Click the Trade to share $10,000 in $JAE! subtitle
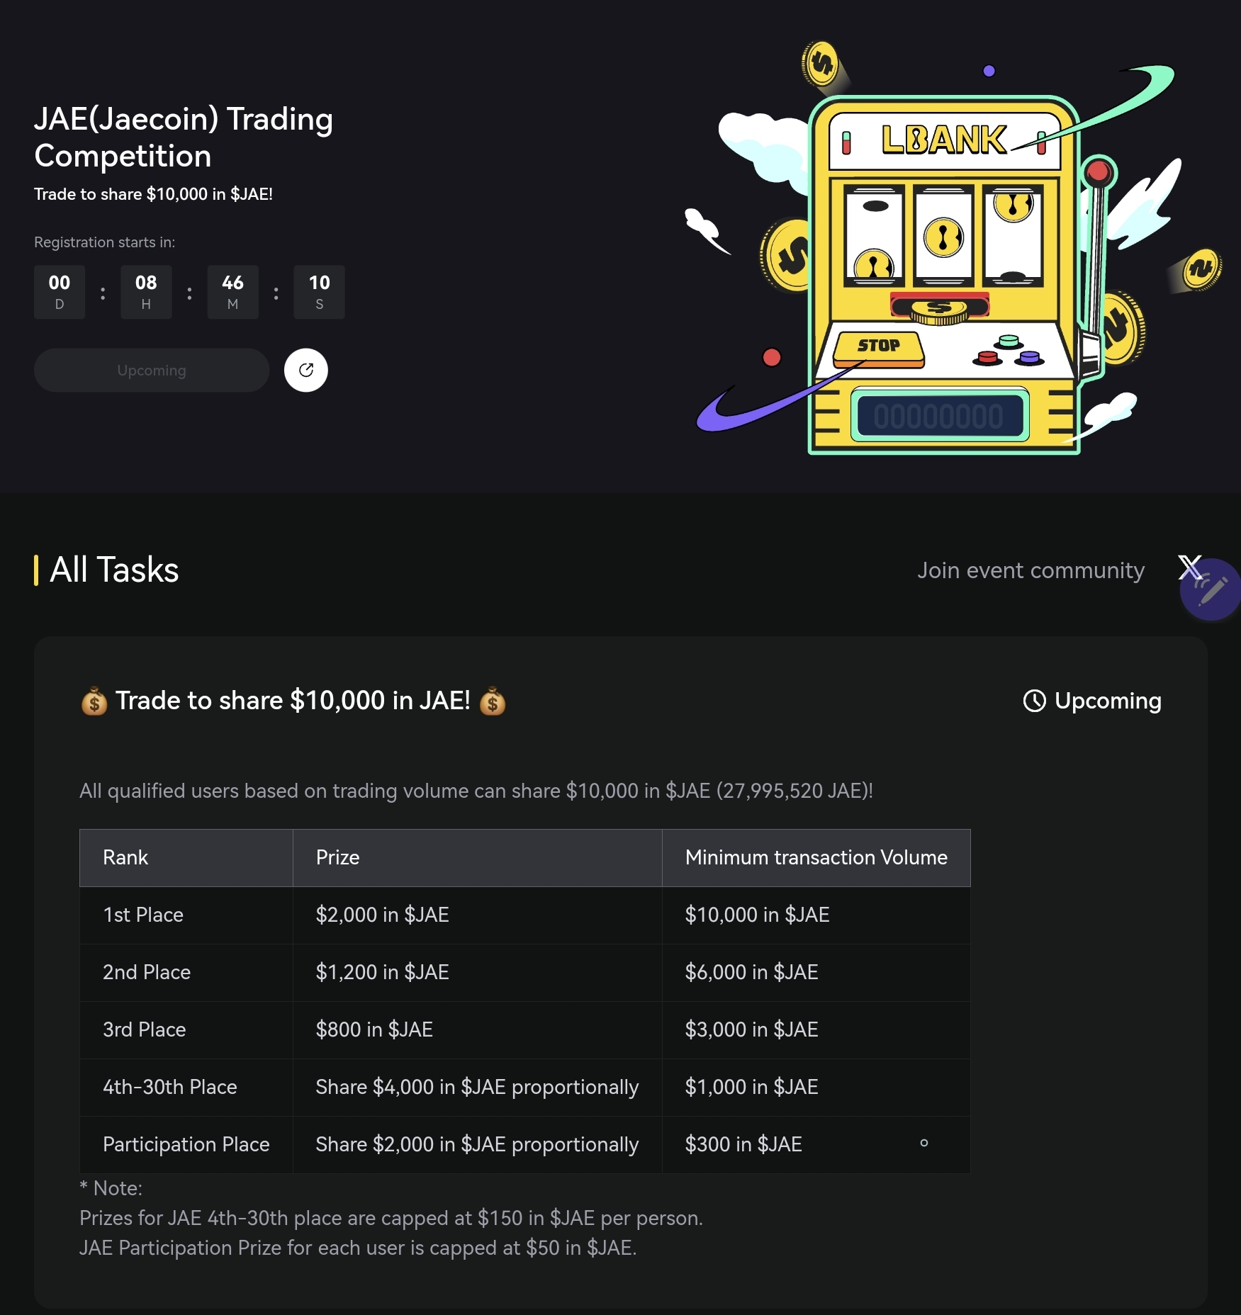Screen dimensions: 1241x1315 [153, 194]
